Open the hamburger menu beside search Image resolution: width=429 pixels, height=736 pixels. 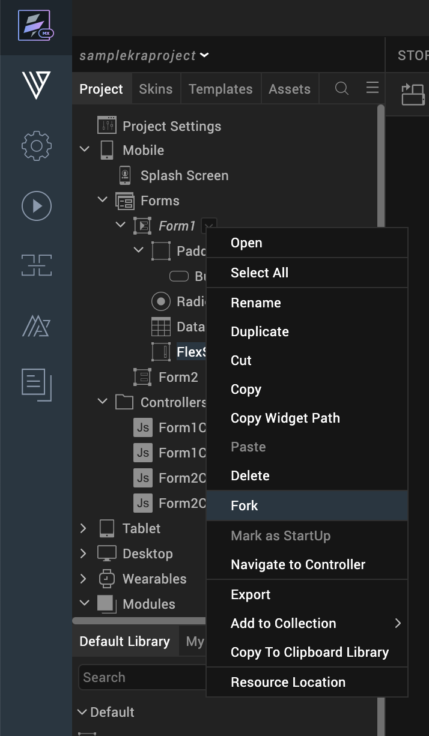click(x=373, y=88)
